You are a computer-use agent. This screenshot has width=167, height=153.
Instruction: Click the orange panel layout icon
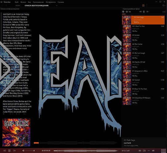click(x=143, y=6)
